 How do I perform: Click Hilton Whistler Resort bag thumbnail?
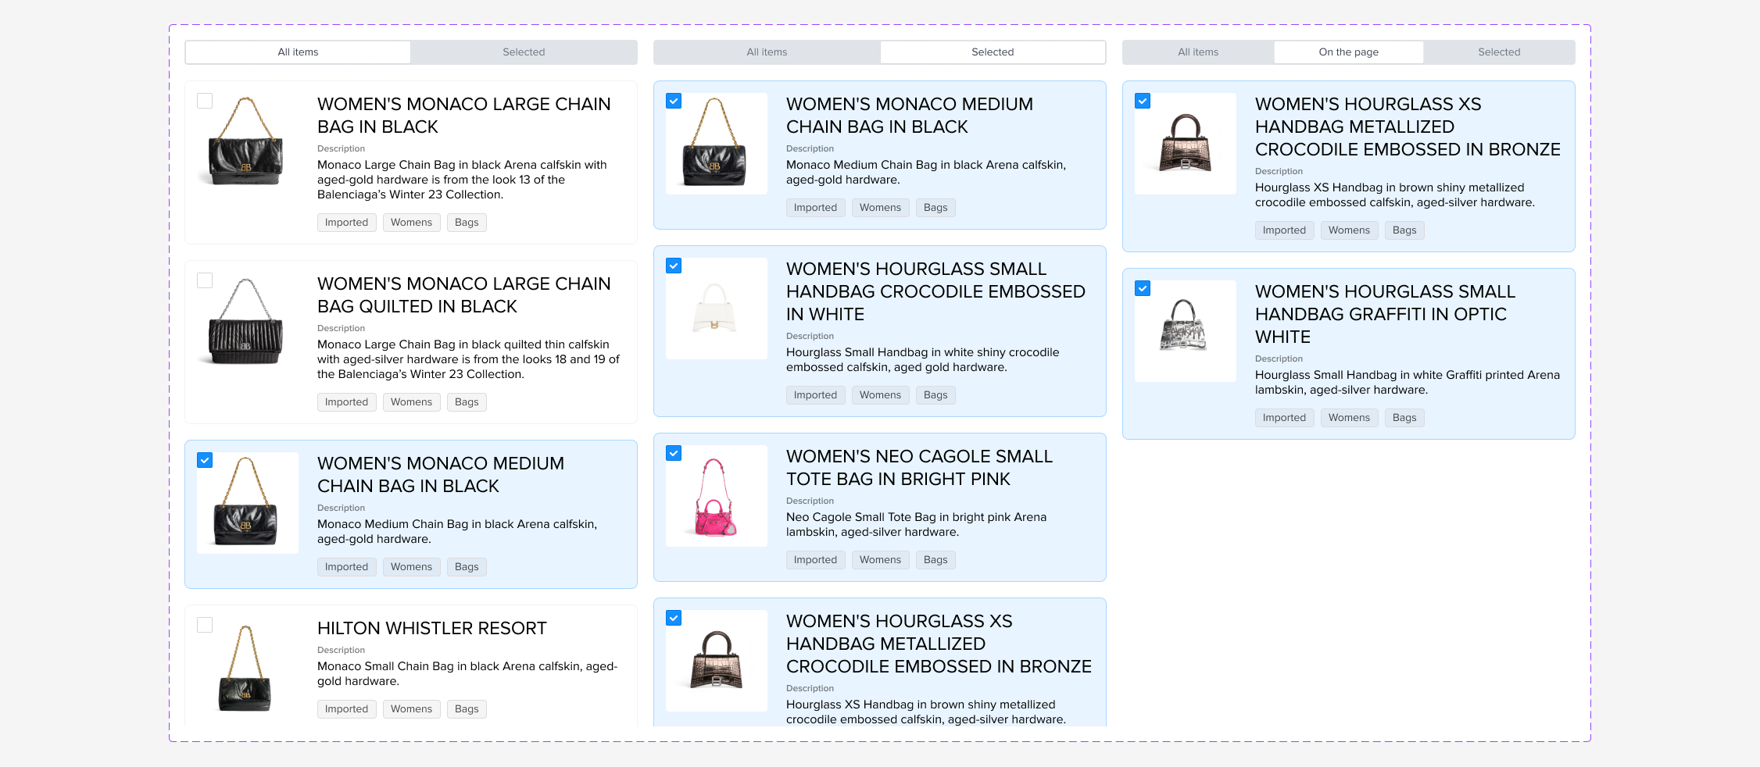coord(247,668)
